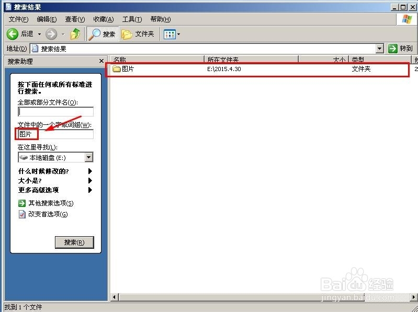Maximize the 搜索结果 window
This screenshot has height=312, width=418.
pos(403,7)
